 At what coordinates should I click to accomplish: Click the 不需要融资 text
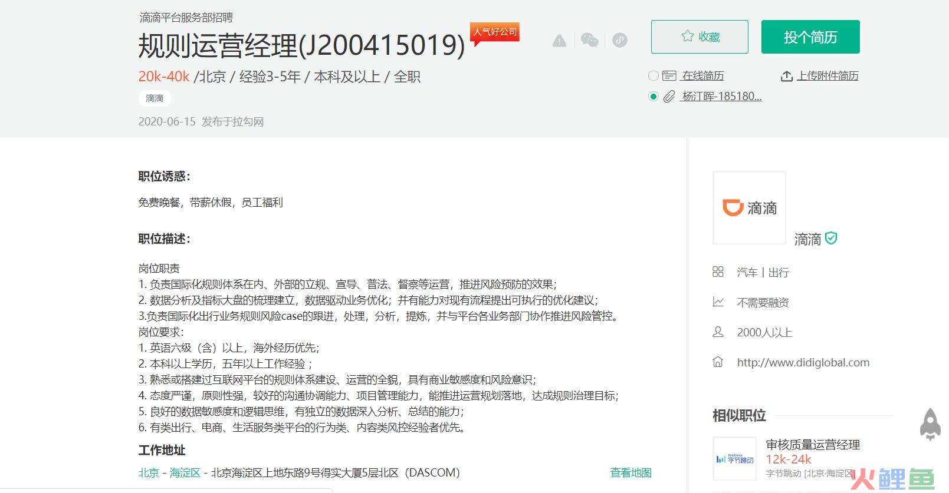[x=763, y=303]
